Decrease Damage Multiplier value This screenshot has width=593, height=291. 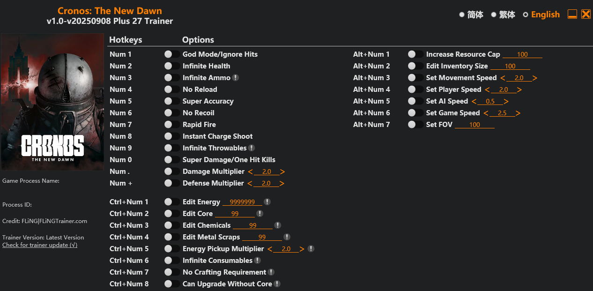[250, 172]
